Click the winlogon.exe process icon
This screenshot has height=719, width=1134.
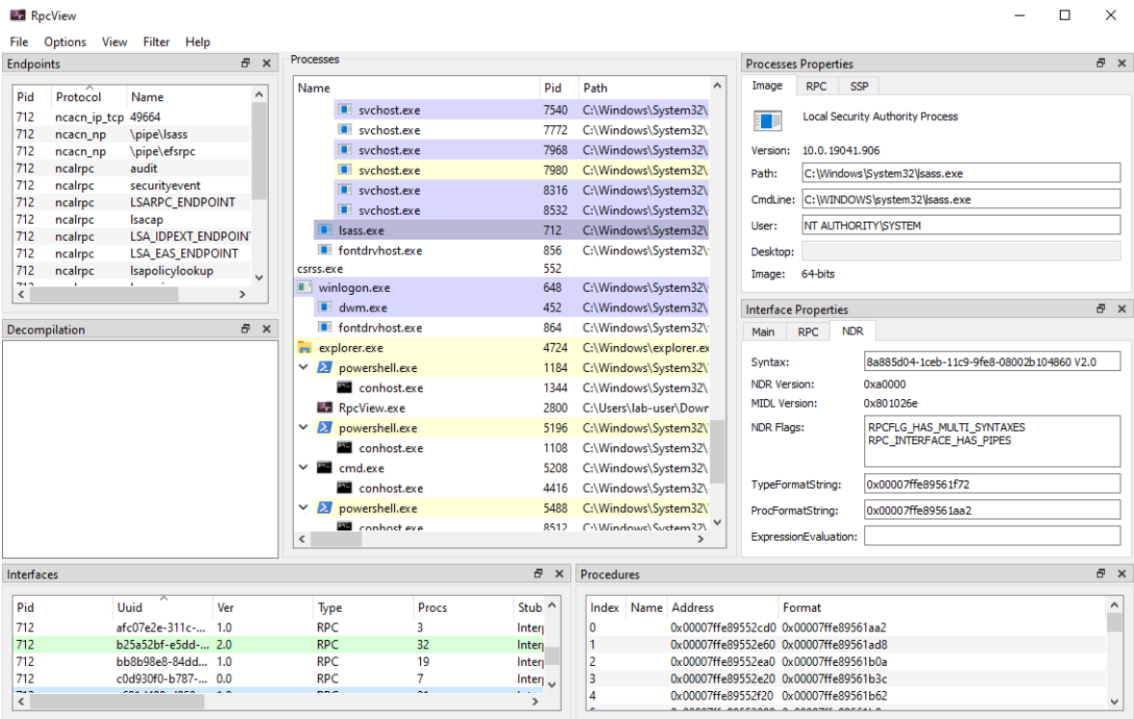(304, 287)
